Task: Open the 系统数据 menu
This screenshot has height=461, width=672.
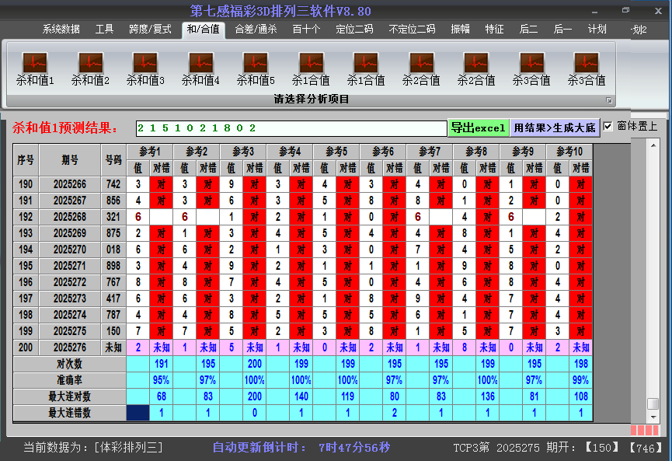Action: 60,29
